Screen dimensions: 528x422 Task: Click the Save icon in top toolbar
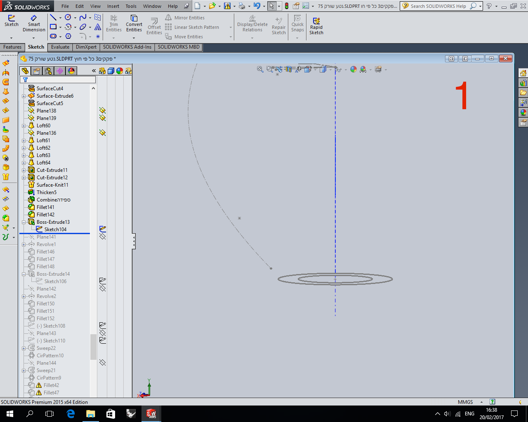[227, 6]
